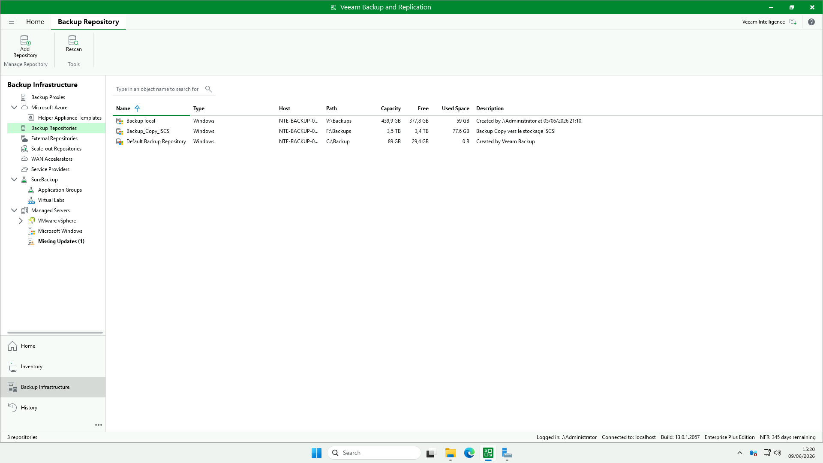Image resolution: width=823 pixels, height=463 pixels.
Task: Click the 439,9 GB capacity value
Action: click(x=391, y=121)
